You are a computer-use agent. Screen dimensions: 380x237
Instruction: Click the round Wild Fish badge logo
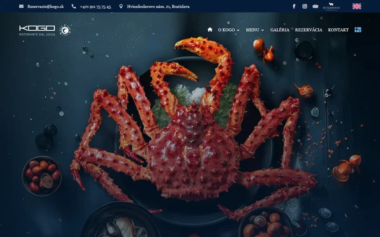pyautogui.click(x=66, y=30)
